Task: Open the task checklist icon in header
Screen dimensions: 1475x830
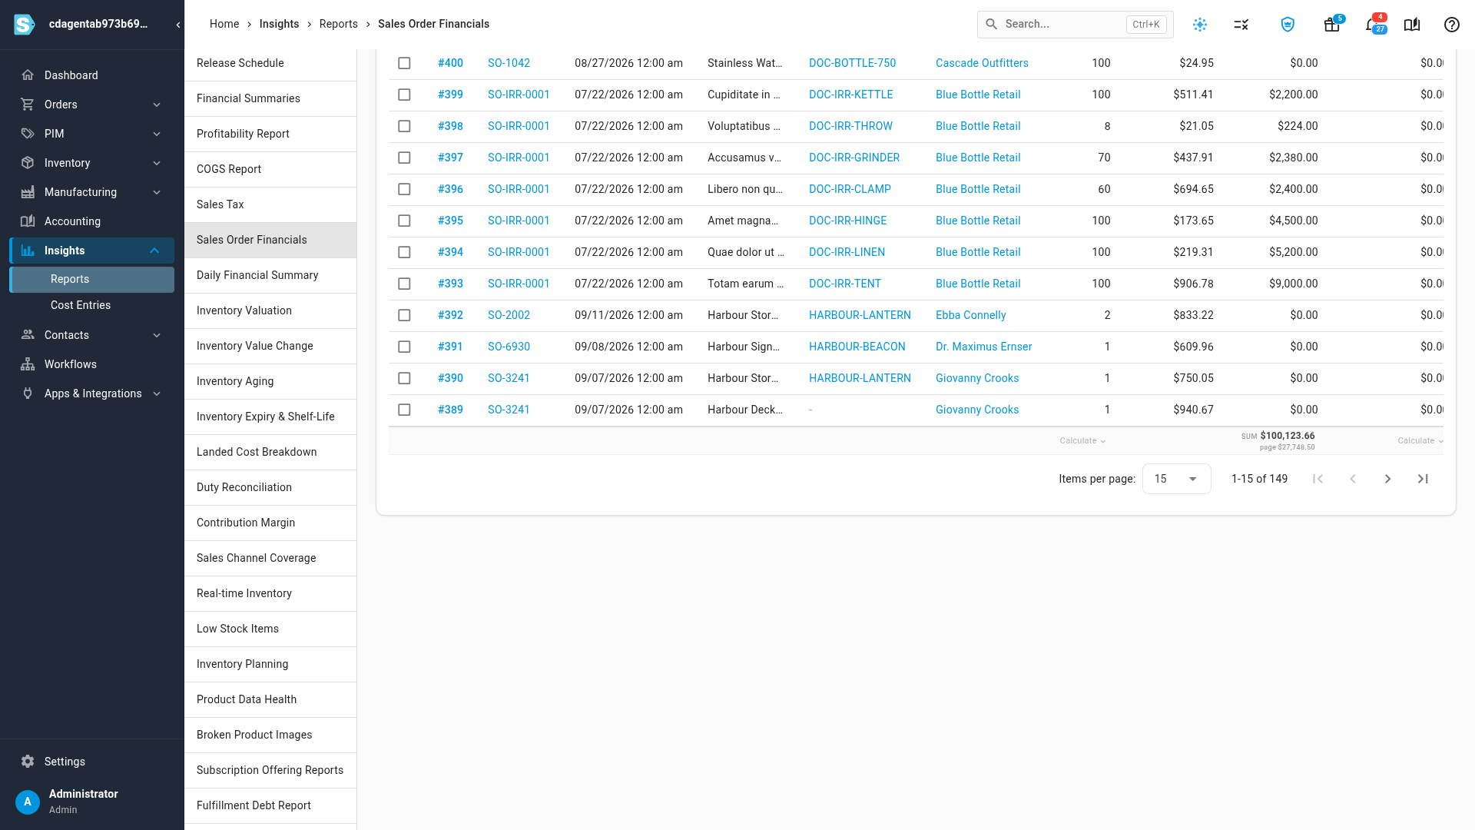Action: pyautogui.click(x=1241, y=25)
